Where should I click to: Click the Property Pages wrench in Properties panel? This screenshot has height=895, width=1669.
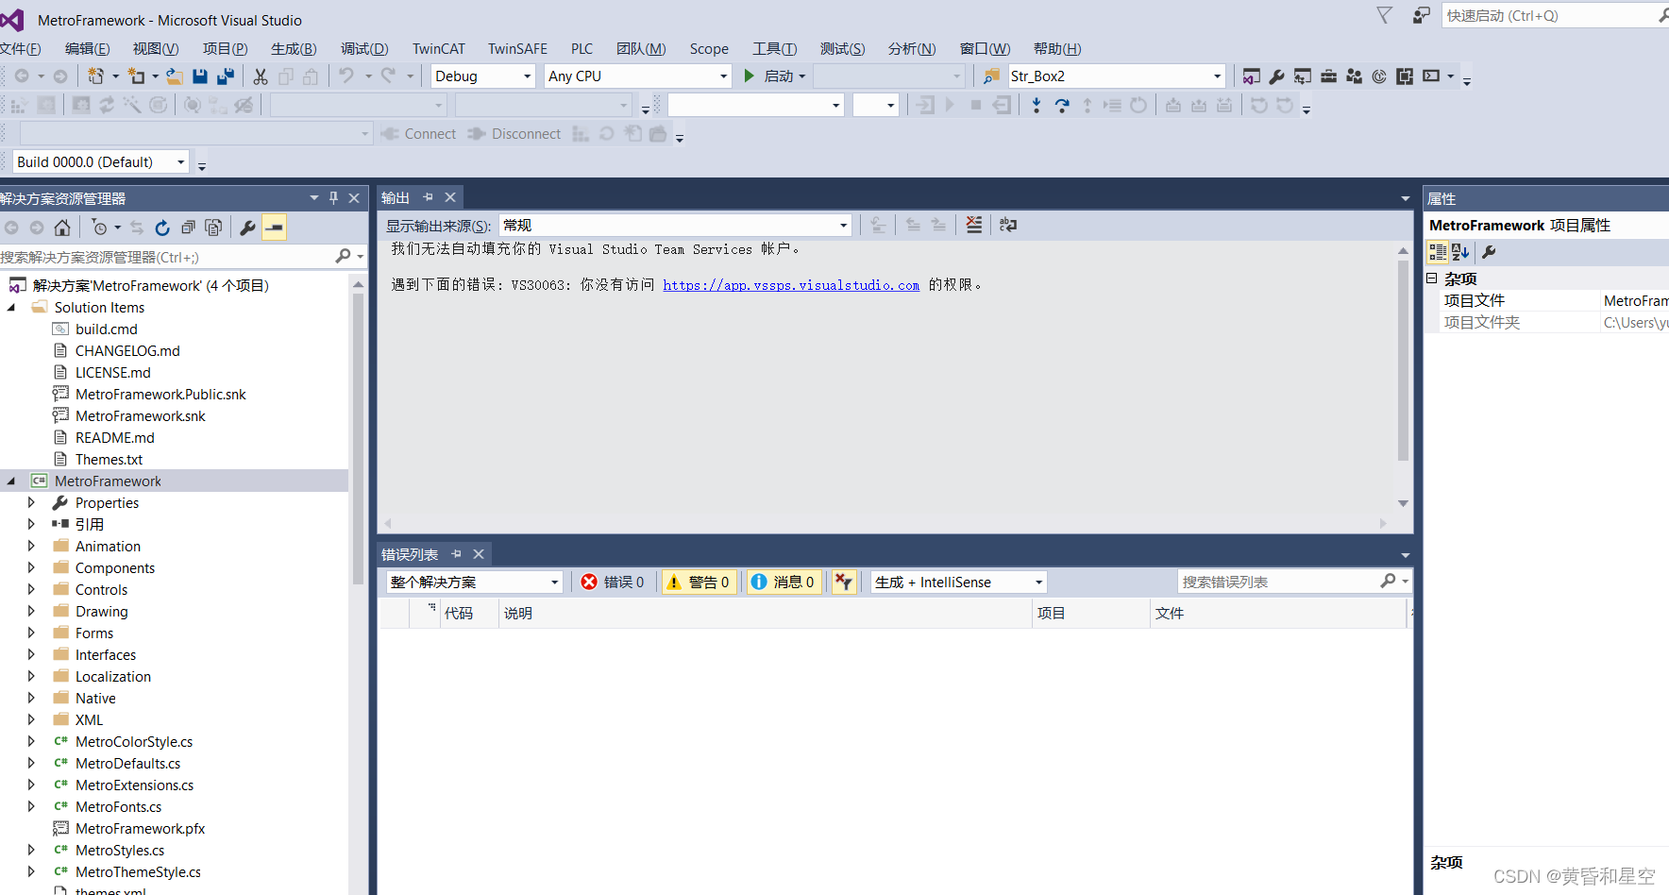[1489, 252]
